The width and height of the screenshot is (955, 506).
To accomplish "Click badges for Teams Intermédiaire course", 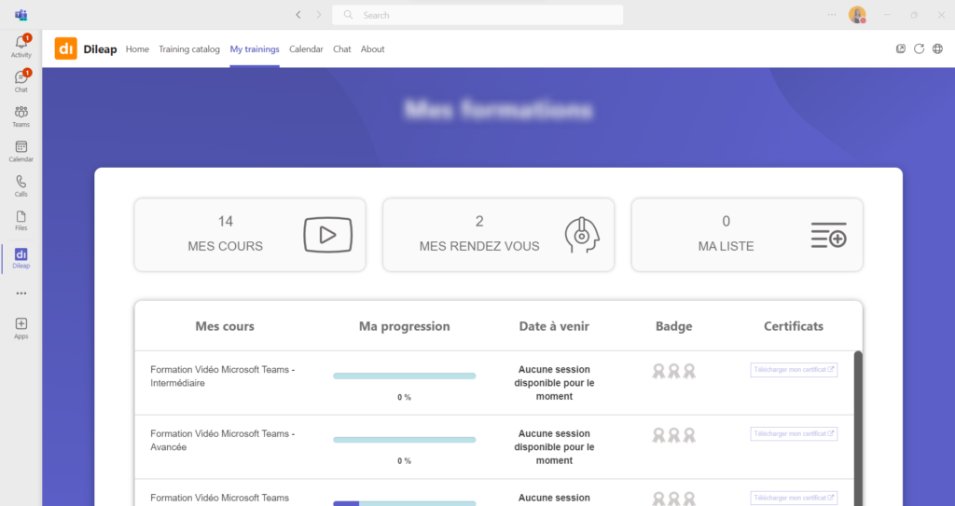I will tap(673, 371).
